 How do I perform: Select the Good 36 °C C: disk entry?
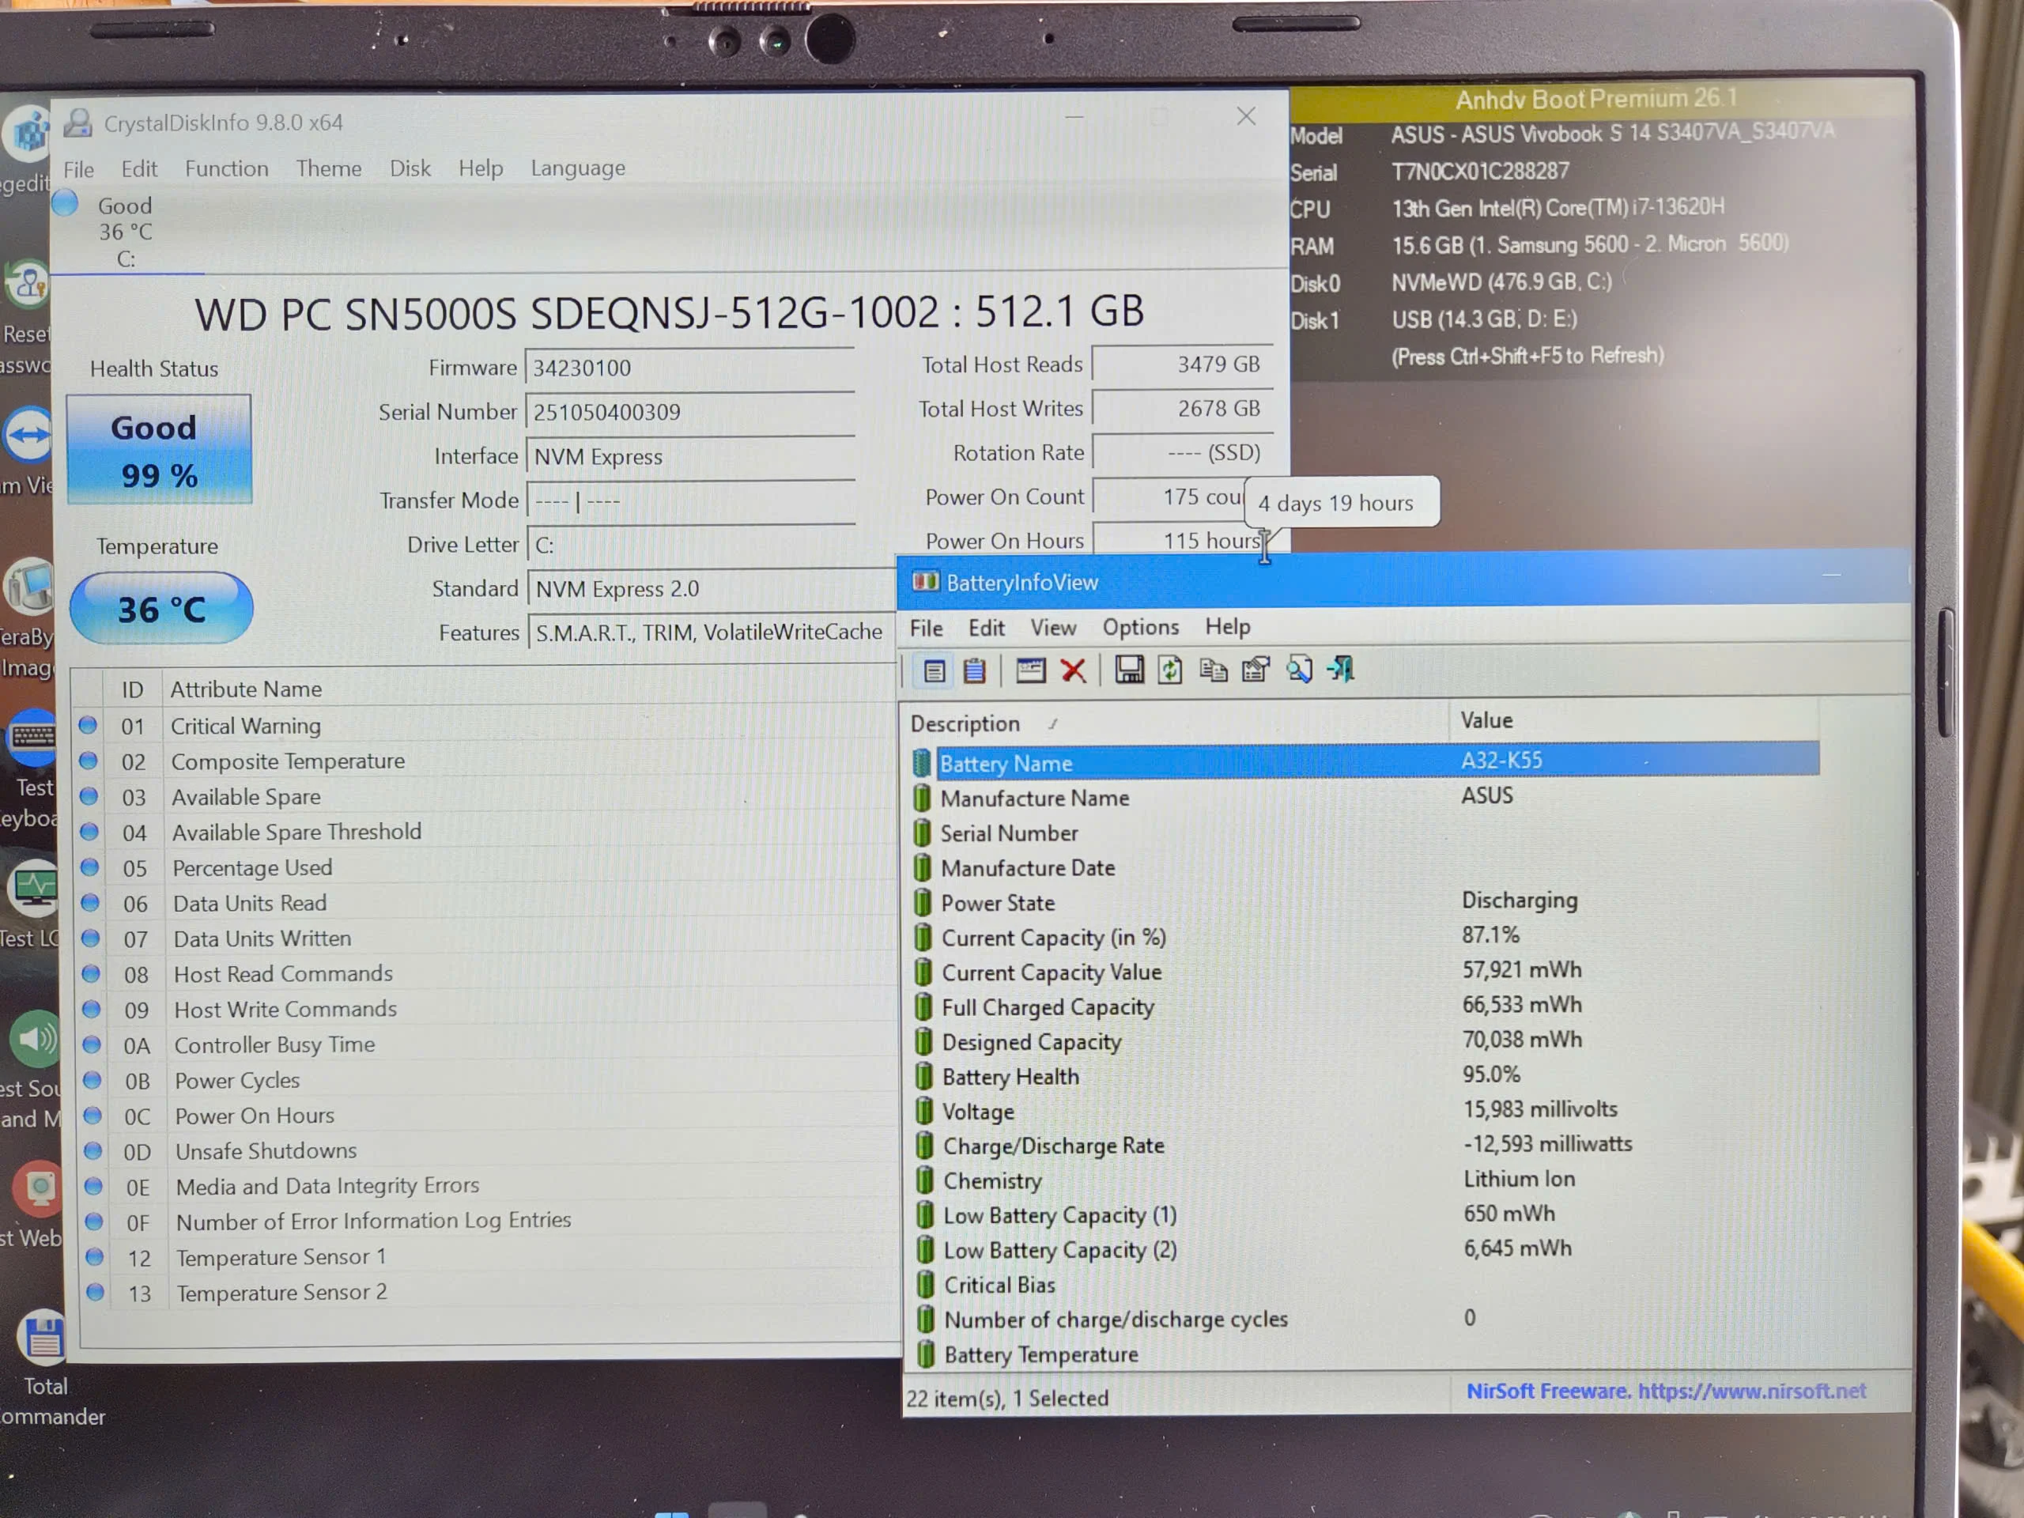(126, 232)
